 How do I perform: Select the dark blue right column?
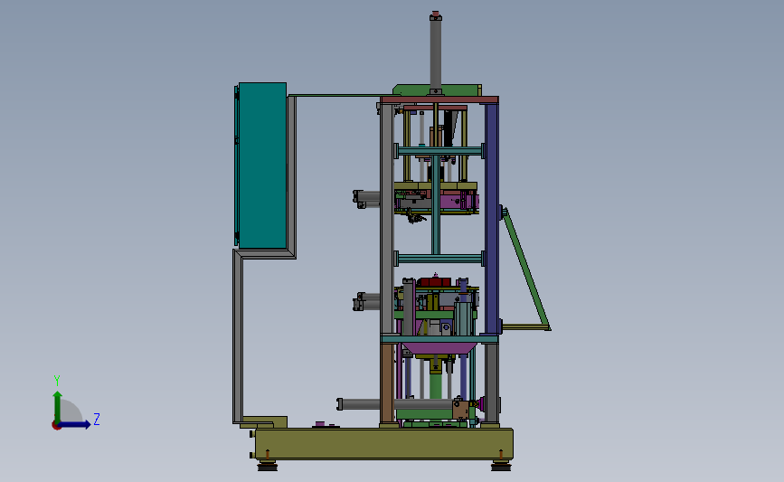point(492,219)
